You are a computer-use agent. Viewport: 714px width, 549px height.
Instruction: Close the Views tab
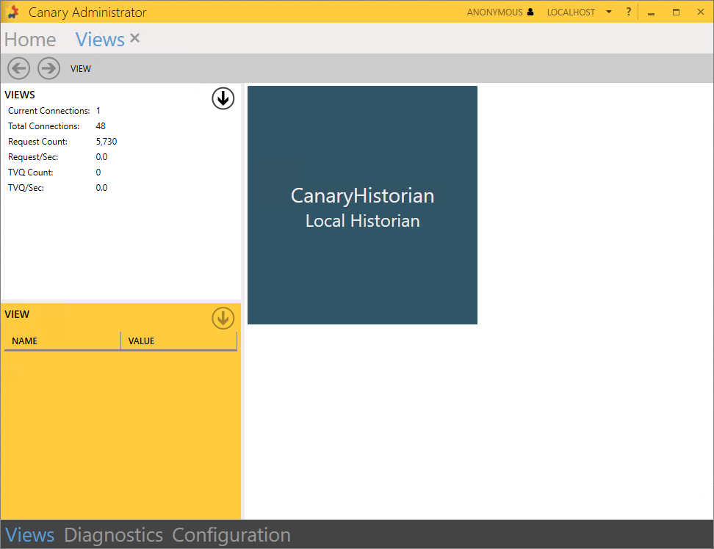point(135,38)
